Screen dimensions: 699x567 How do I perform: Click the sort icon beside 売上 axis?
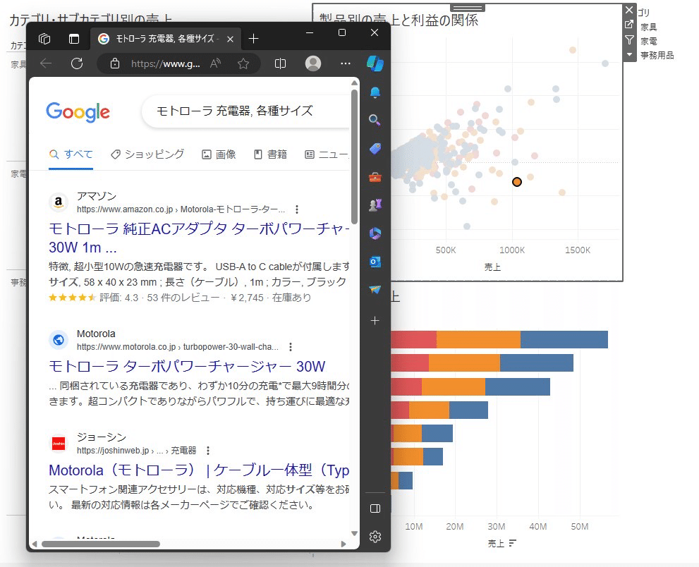[513, 543]
